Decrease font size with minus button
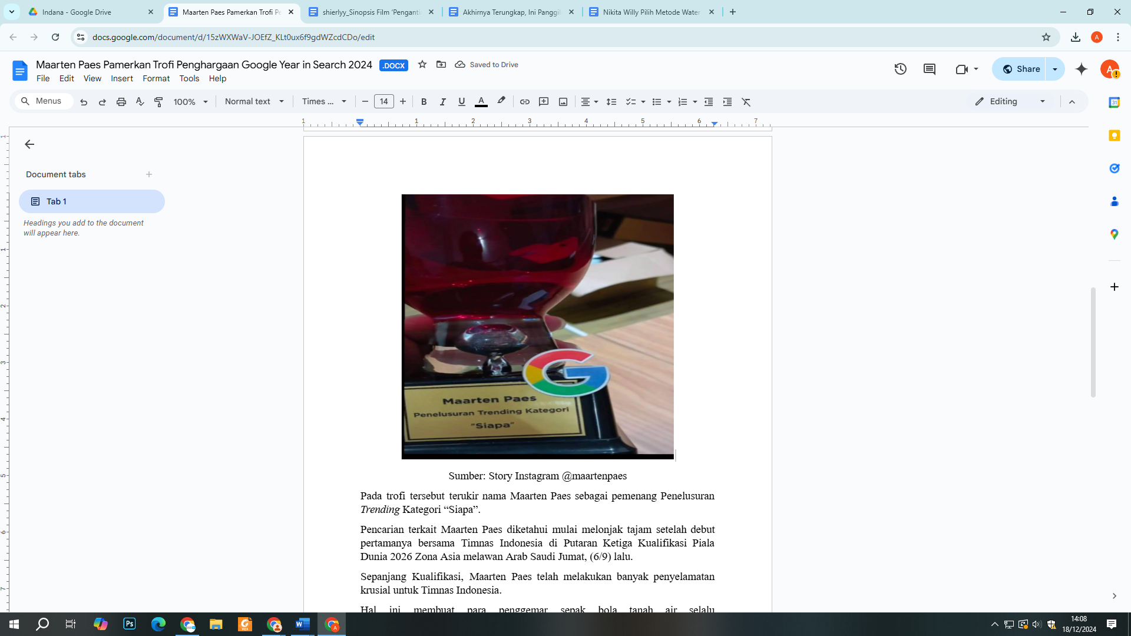This screenshot has width=1131, height=636. point(365,101)
